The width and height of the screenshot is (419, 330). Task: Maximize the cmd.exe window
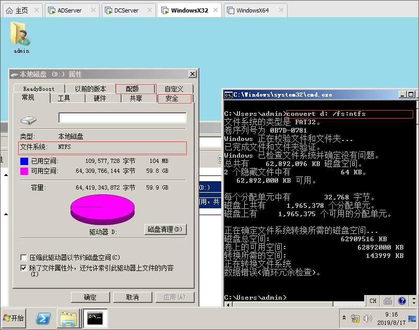411,95
